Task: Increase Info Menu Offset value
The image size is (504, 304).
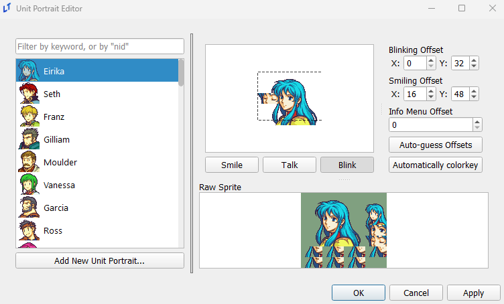Action: 477,122
